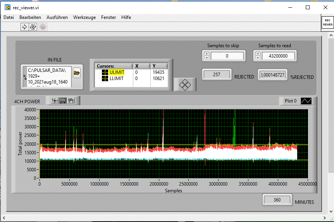Click the 0 X-axis minimum label
This screenshot has height=222, width=334.
[x=40, y=184]
